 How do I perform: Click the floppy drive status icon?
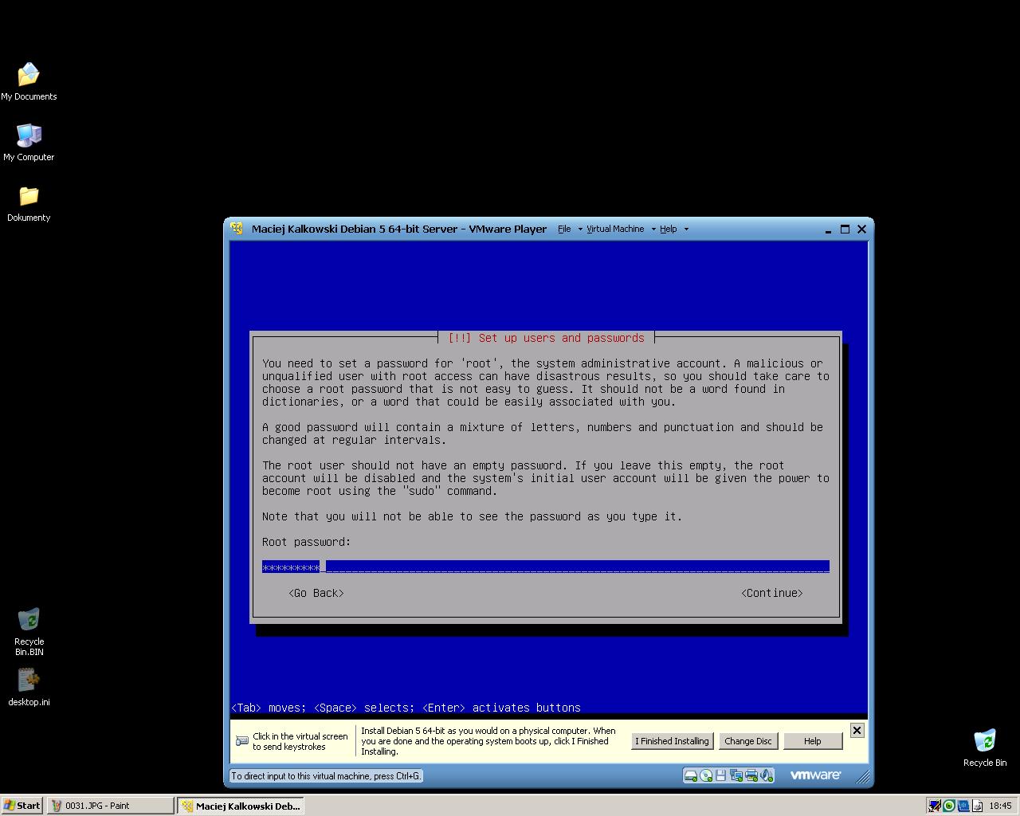[x=720, y=775]
